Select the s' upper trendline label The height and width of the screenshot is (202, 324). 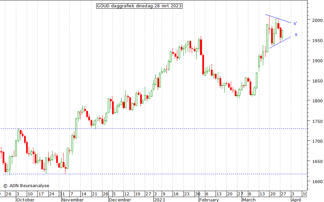pyautogui.click(x=295, y=23)
